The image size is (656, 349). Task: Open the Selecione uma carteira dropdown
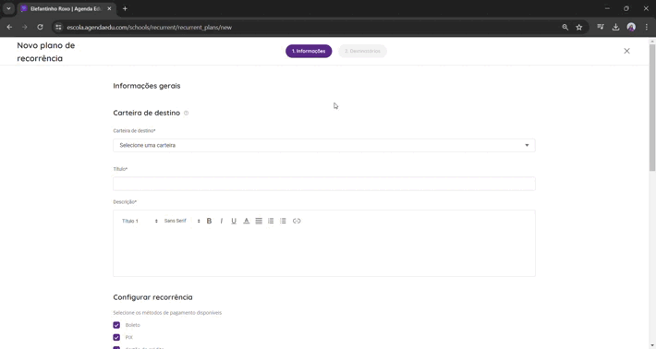pyautogui.click(x=323, y=146)
